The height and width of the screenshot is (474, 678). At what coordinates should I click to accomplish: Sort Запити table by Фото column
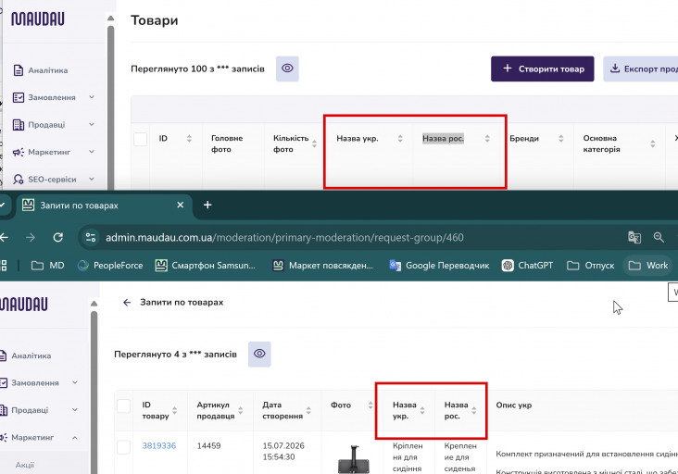click(370, 405)
